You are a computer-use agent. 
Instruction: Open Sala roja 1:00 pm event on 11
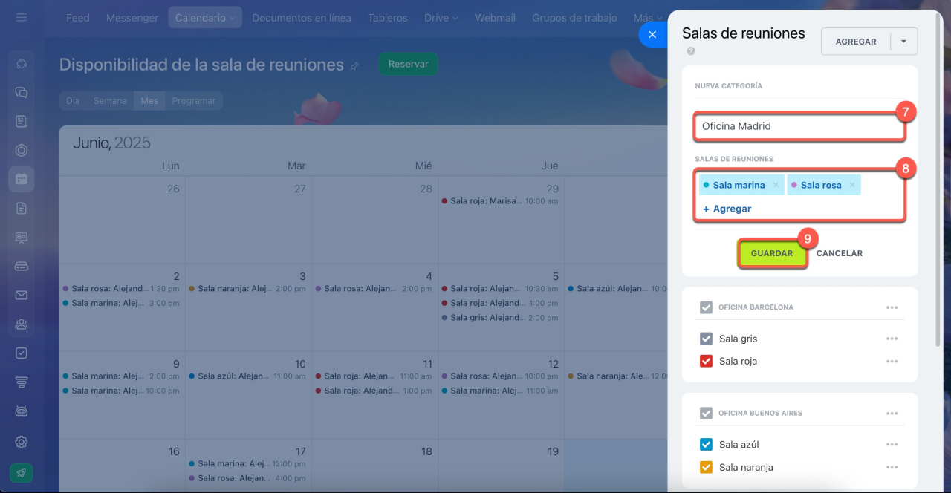[374, 391]
